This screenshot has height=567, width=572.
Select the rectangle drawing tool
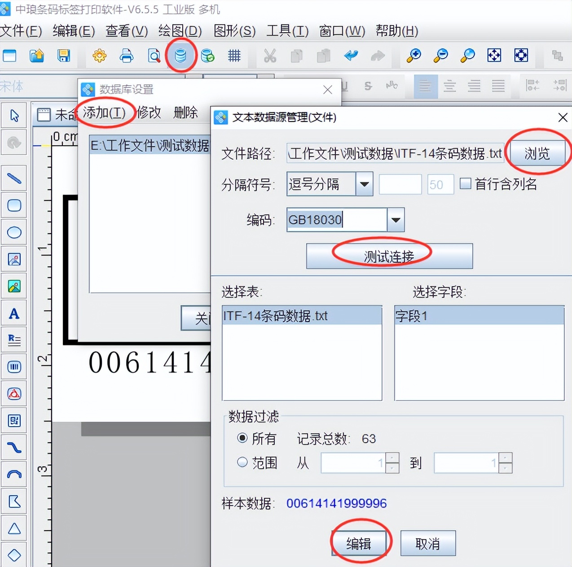[14, 205]
